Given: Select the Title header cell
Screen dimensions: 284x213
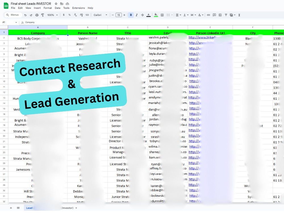Looking at the screenshot, I should (x=128, y=33).
